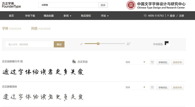Switch to the 风格 tab
The image size is (195, 107).
[34, 28]
